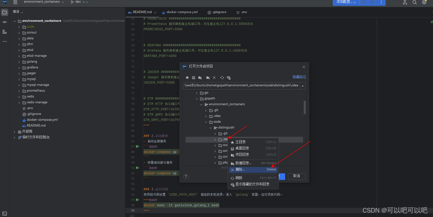Open the Project tool window icon in sidebar

[x=4, y=13]
